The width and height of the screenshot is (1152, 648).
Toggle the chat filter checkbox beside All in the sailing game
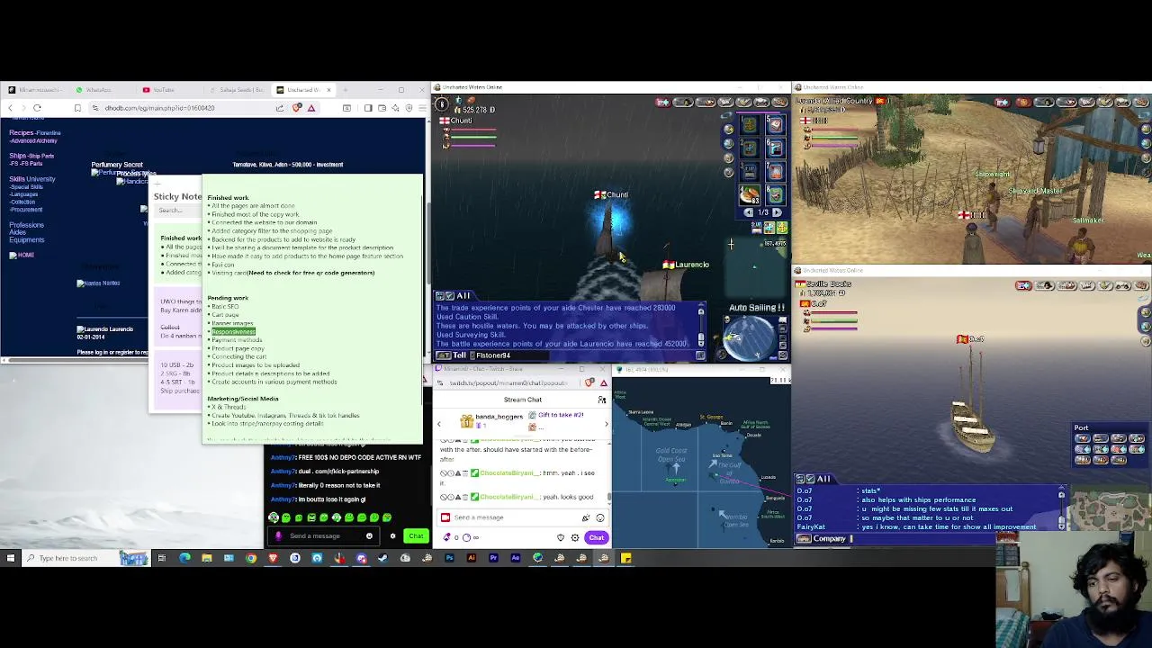tap(452, 296)
